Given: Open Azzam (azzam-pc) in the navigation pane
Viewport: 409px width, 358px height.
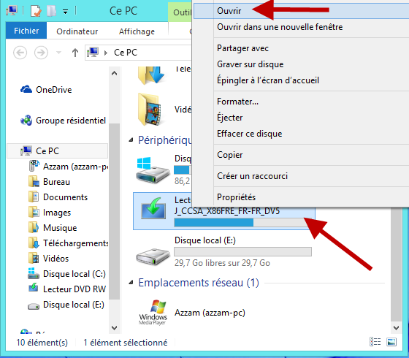Looking at the screenshot, I should tap(69, 167).
